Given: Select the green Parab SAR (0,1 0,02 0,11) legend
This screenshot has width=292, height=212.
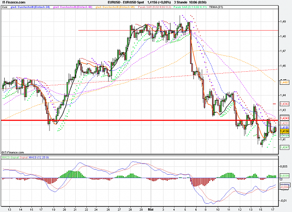Looking at the screenshot, I should 190,7.
